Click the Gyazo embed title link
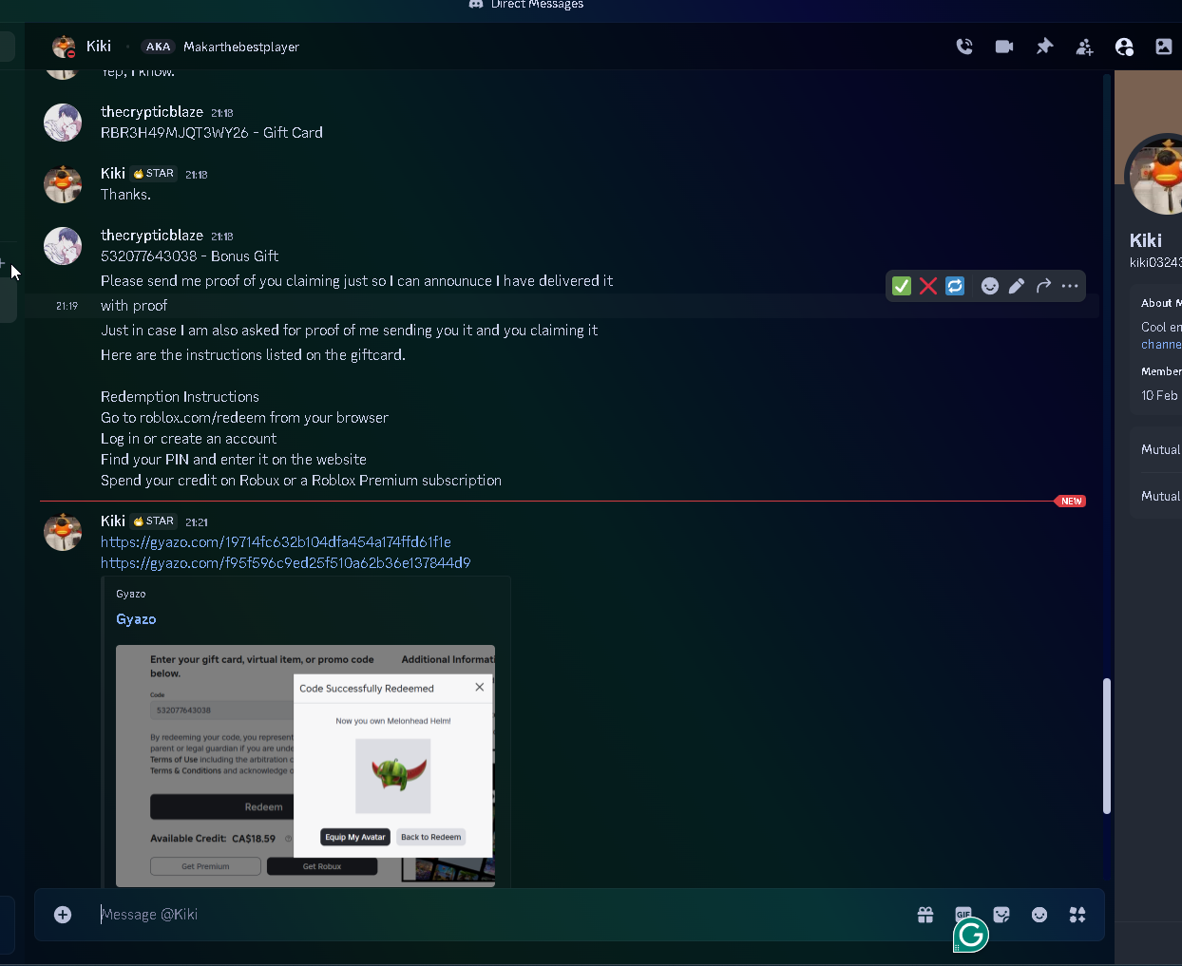The height and width of the screenshot is (966, 1182). coord(136,619)
